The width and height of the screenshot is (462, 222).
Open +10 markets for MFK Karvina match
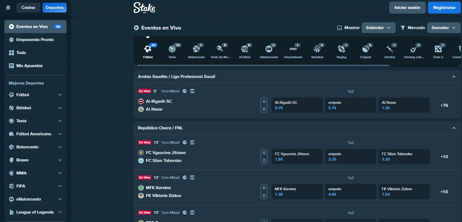click(444, 192)
